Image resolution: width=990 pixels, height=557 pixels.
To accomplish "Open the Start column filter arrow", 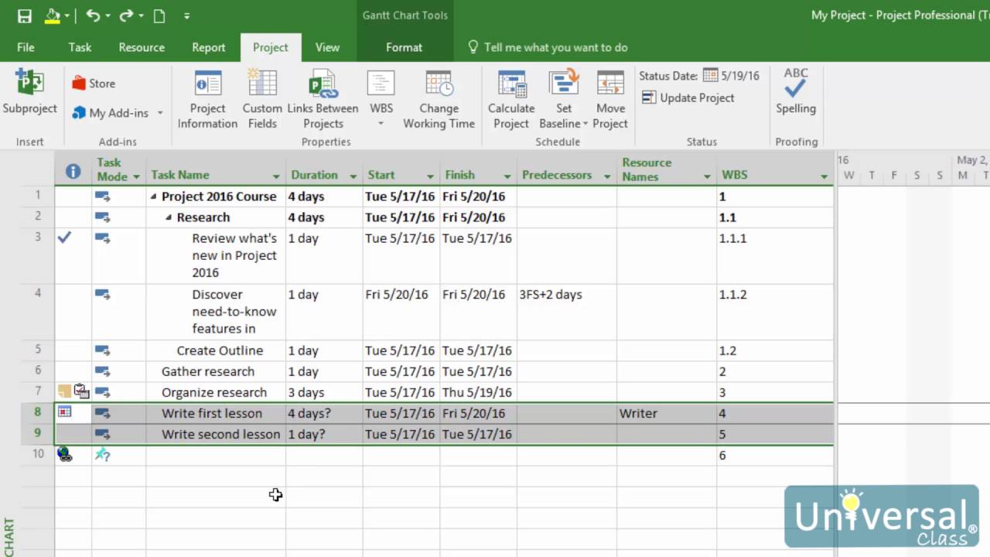I will (431, 176).
